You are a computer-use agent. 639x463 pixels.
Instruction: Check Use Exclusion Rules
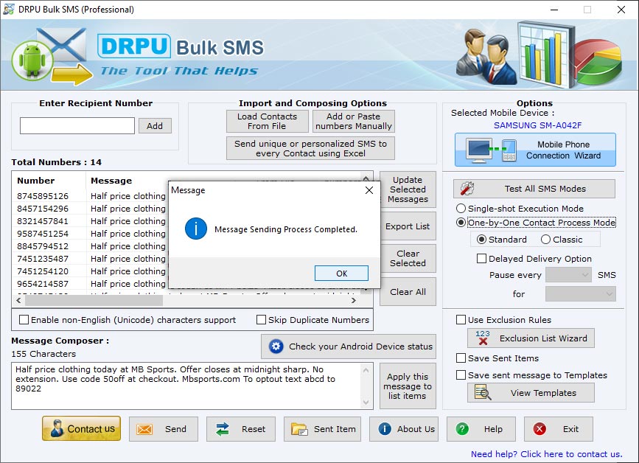coord(461,319)
